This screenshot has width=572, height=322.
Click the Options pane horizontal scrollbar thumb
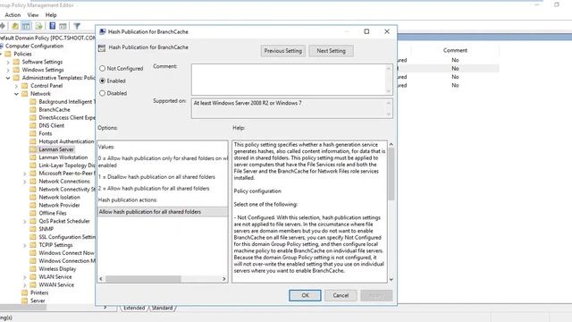pyautogui.click(x=143, y=279)
